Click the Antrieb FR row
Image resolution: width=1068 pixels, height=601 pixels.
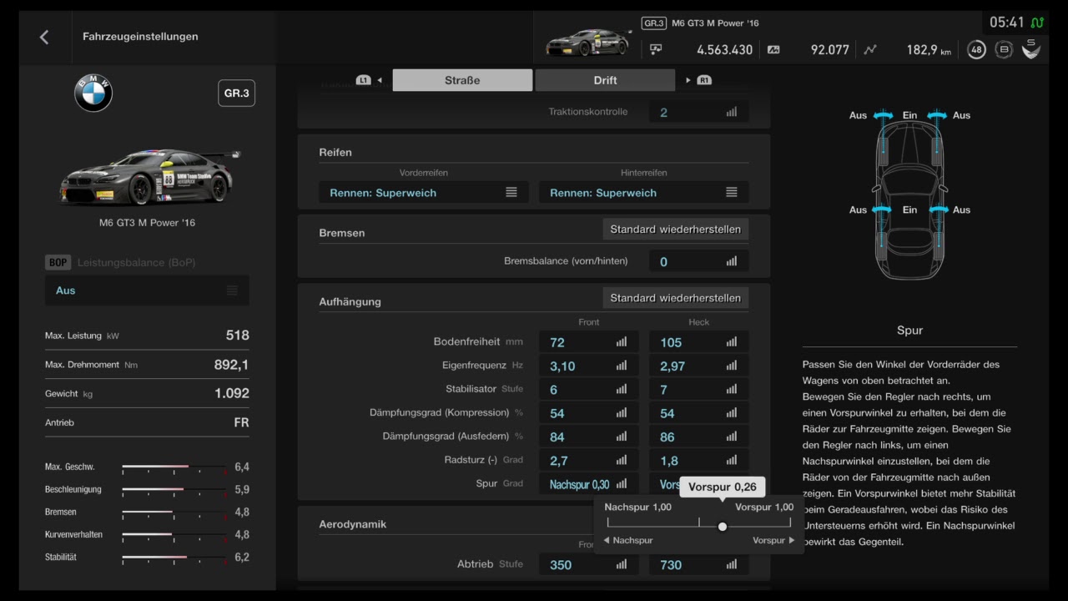(x=147, y=422)
